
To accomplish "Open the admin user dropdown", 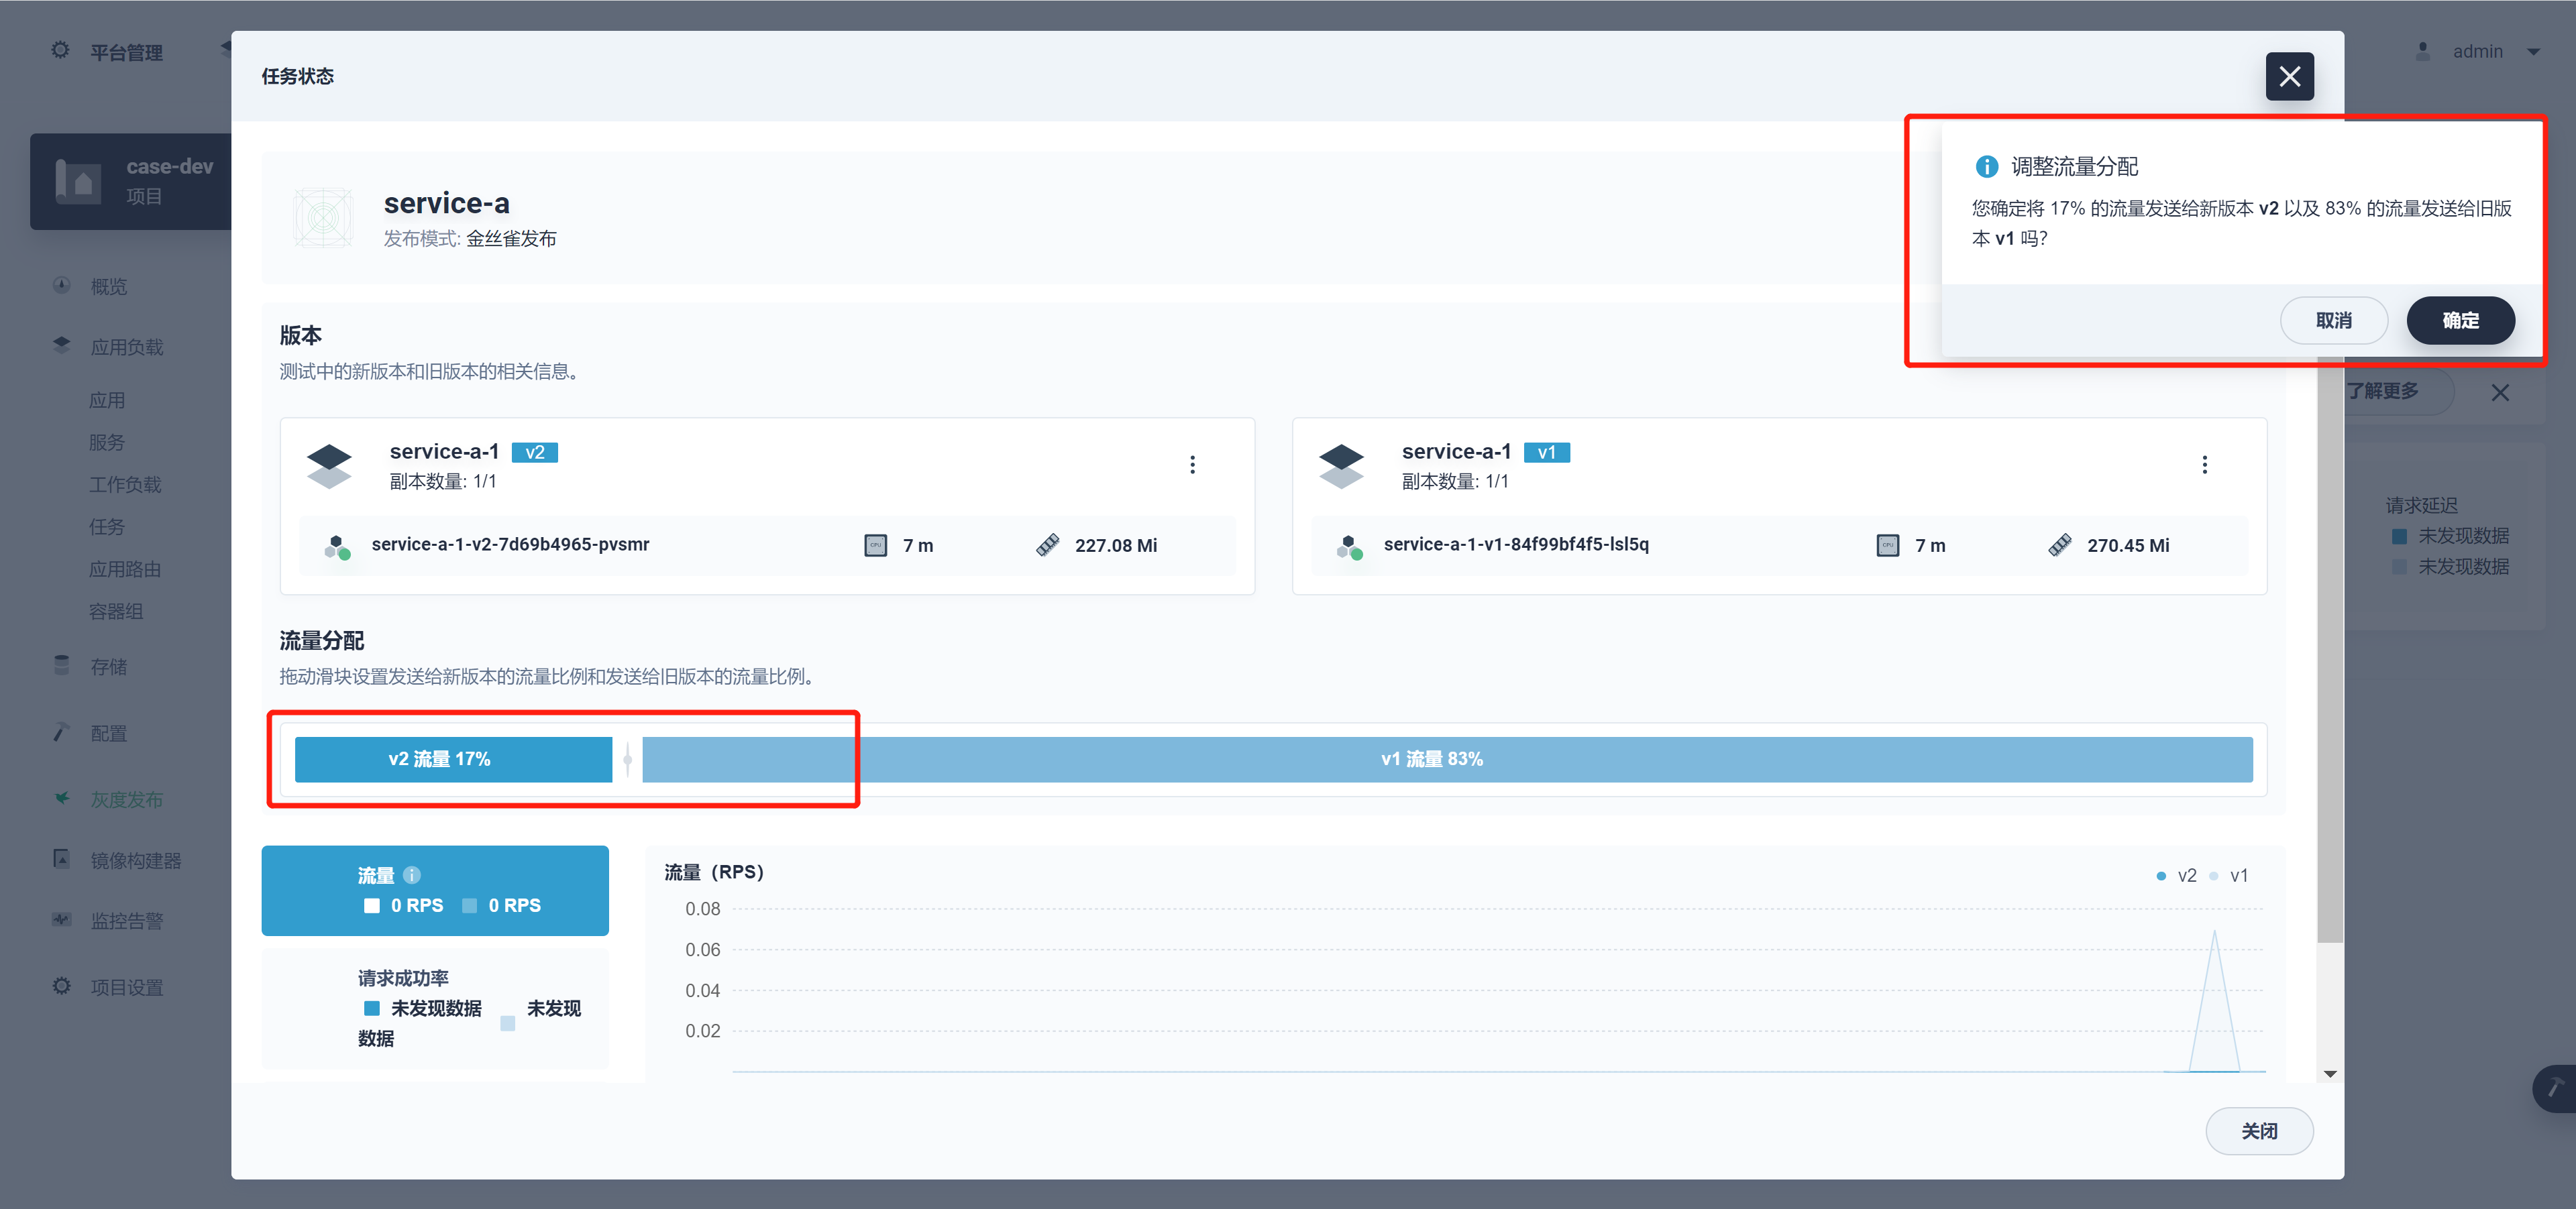I will 2478,52.
